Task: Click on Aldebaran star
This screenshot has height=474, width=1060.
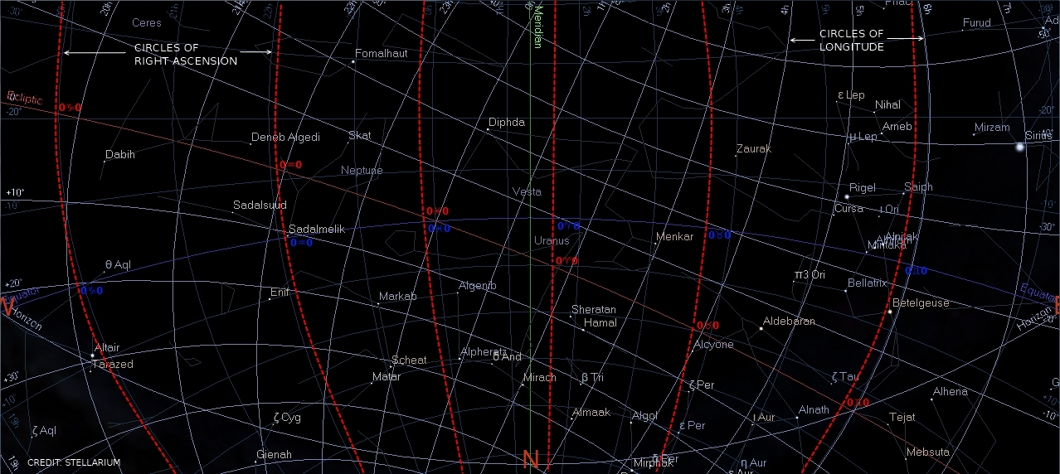Action: [x=761, y=329]
